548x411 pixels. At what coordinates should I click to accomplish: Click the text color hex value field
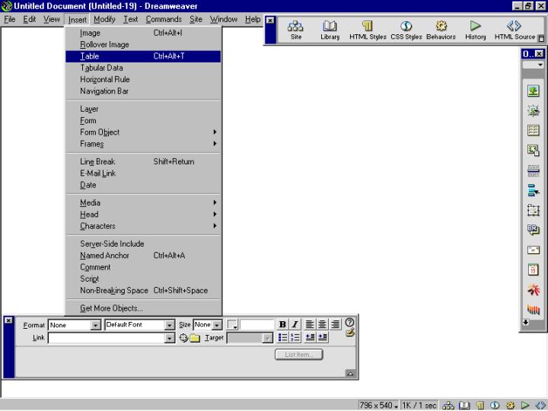click(x=257, y=325)
